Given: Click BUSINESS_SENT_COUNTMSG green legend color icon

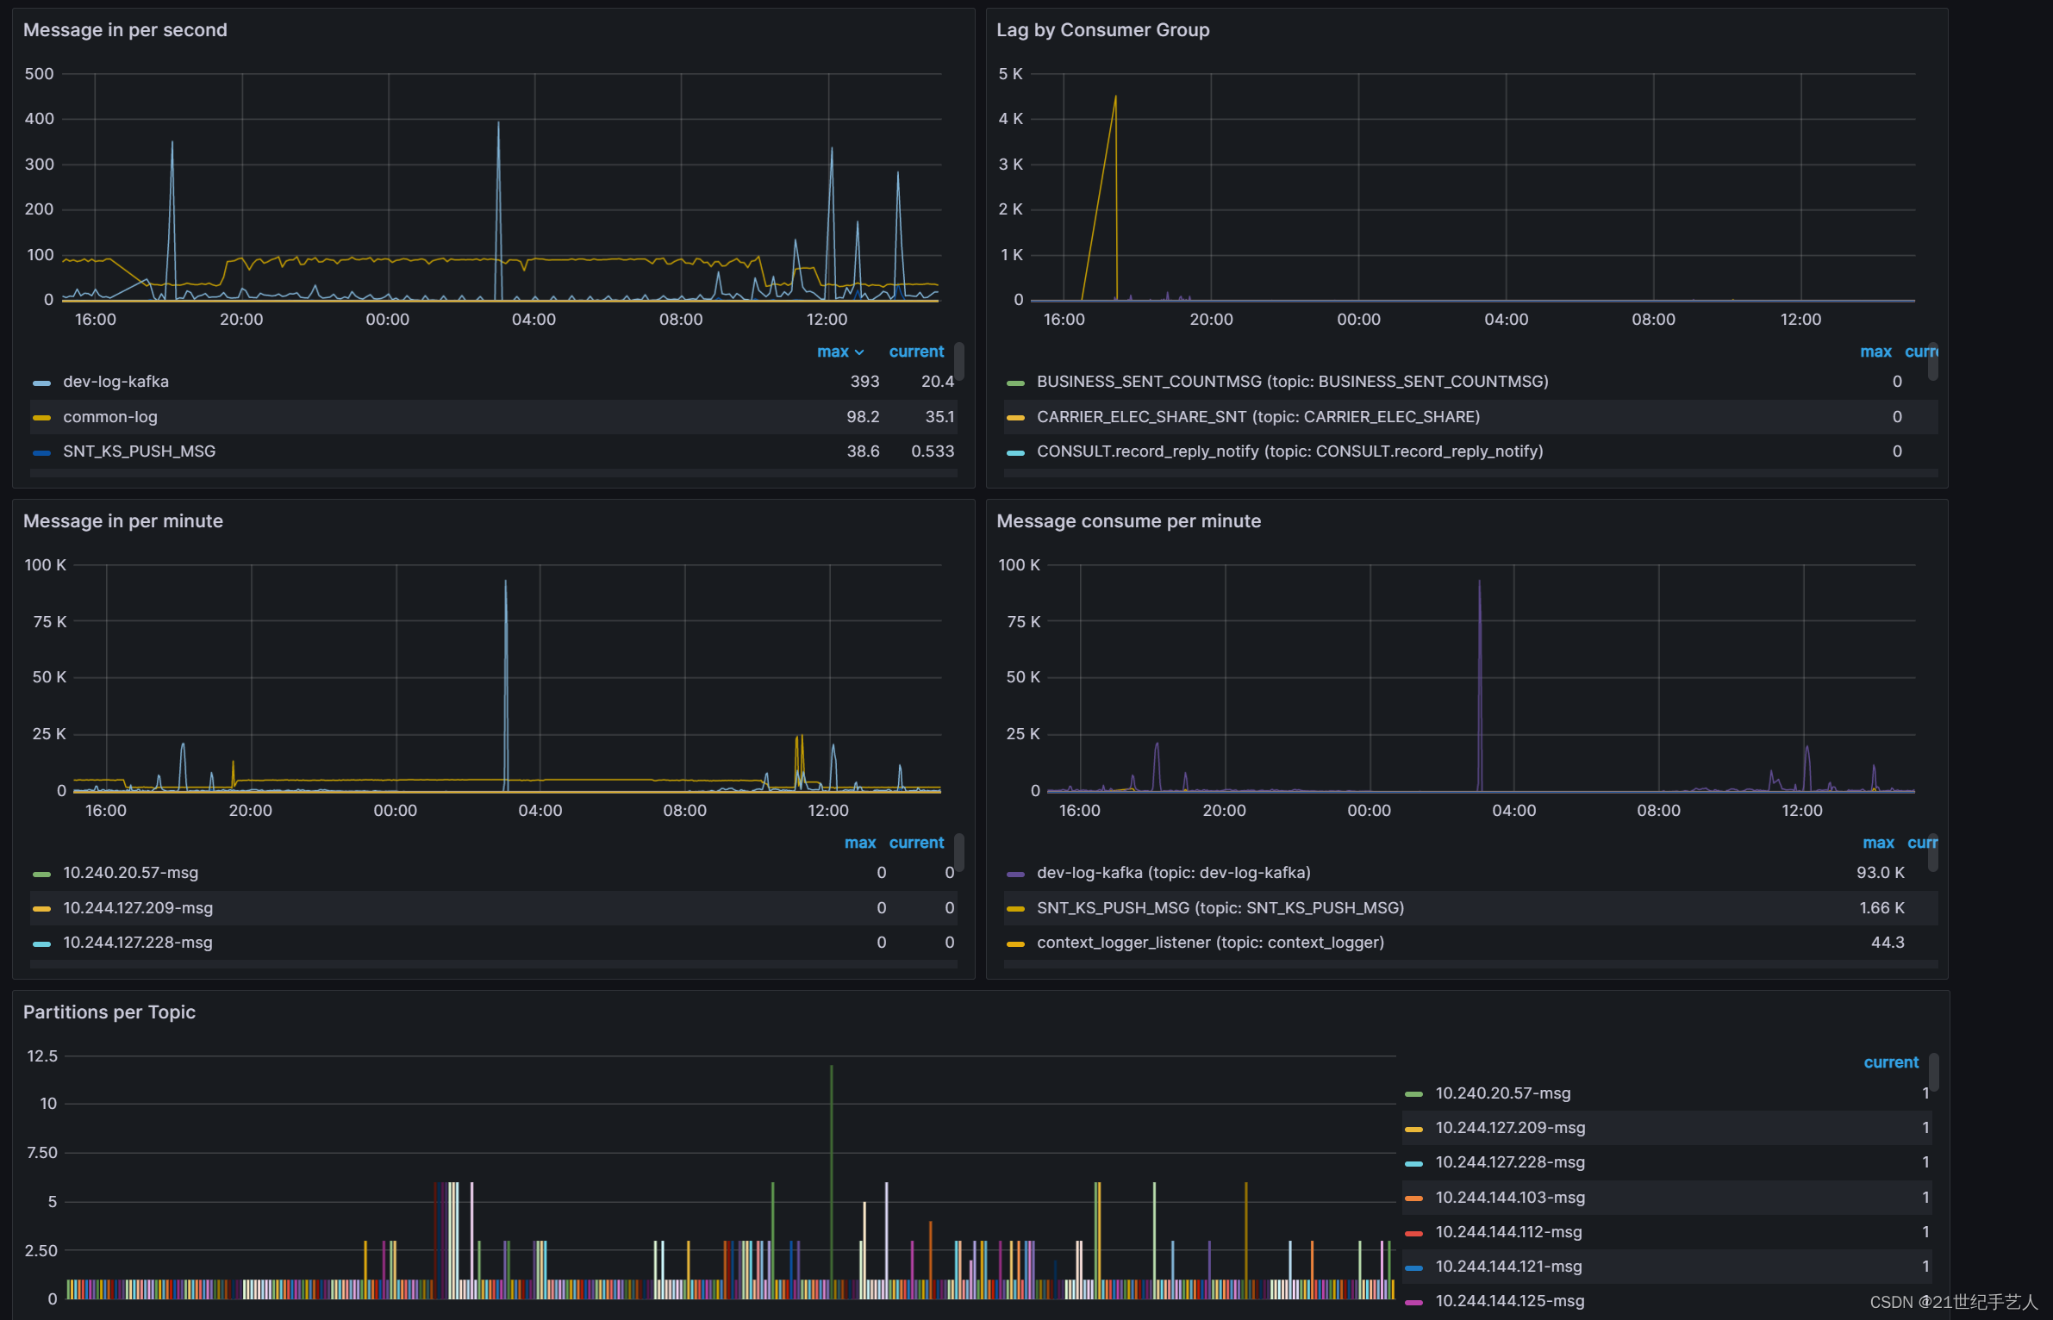Looking at the screenshot, I should 1015,383.
